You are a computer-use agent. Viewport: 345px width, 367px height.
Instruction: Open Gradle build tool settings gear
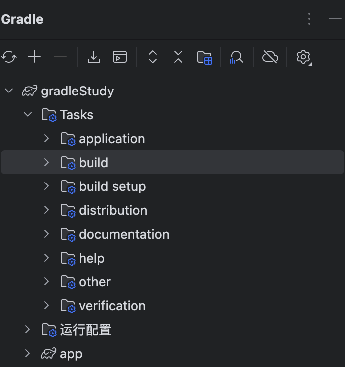coord(304,57)
